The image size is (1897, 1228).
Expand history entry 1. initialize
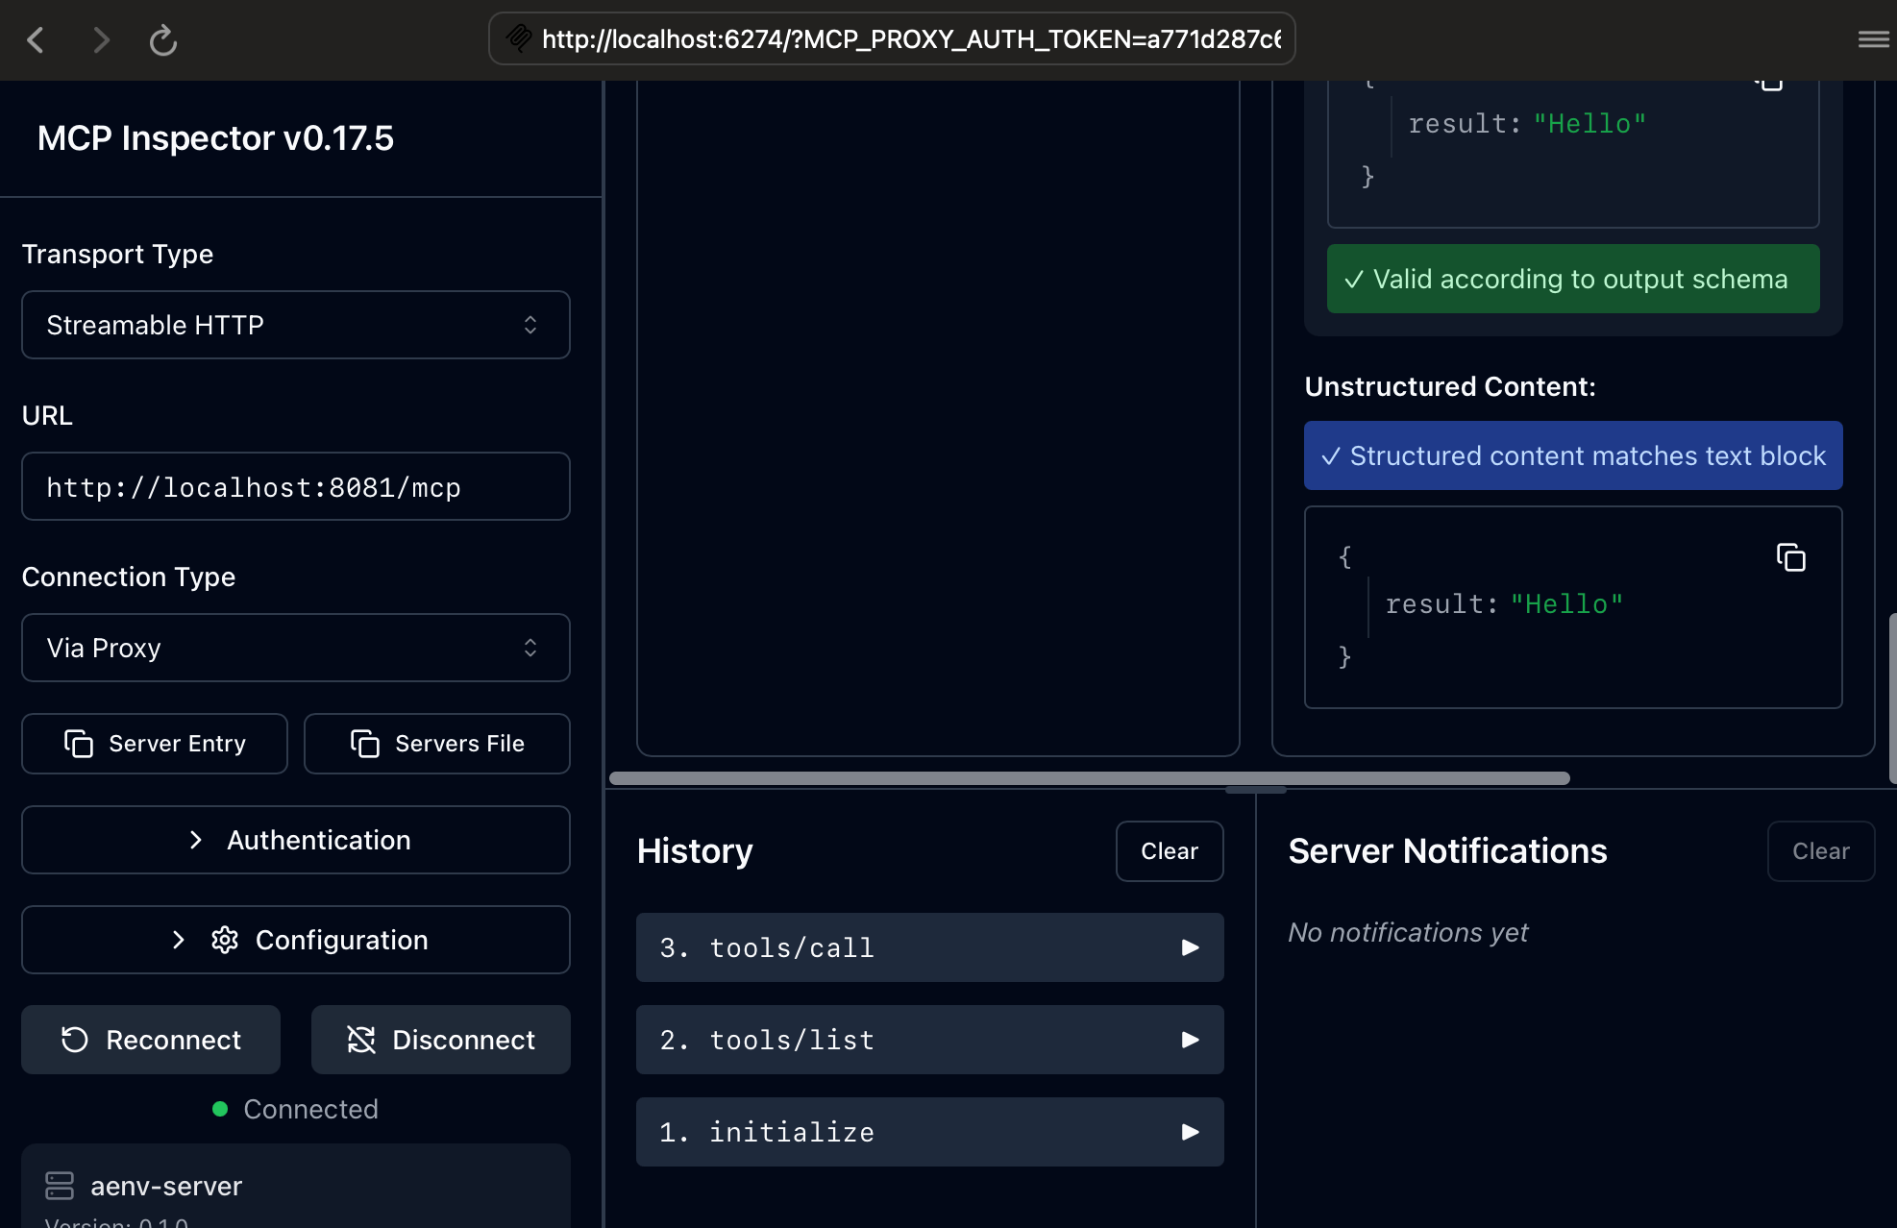tap(929, 1132)
